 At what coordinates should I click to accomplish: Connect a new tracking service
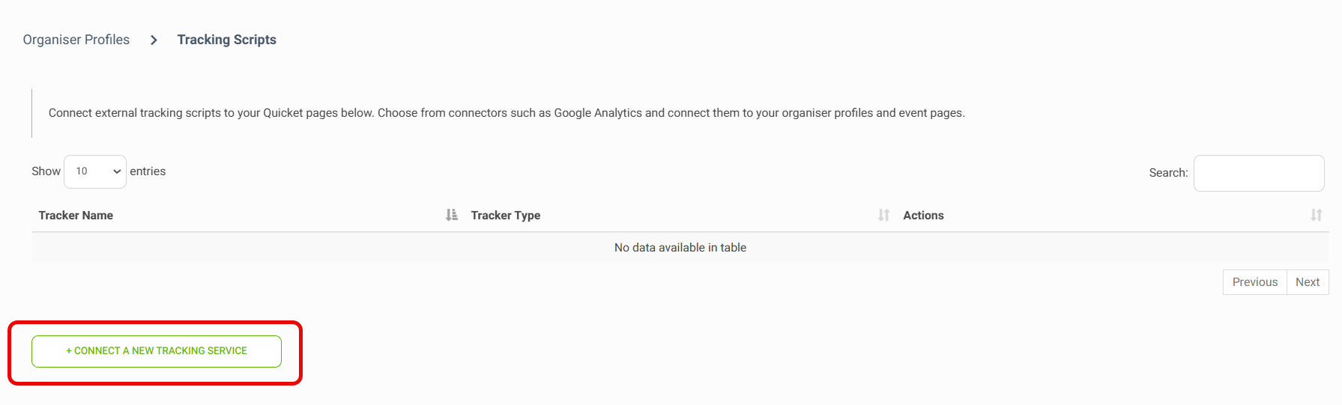157,351
